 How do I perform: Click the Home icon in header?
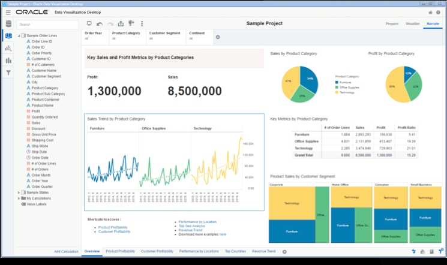(430, 13)
